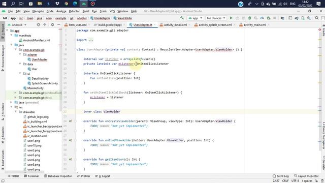Viewport: 325px width, 183px height.
Task: Sync Project with Gradle Files icon
Action: (297, 18)
